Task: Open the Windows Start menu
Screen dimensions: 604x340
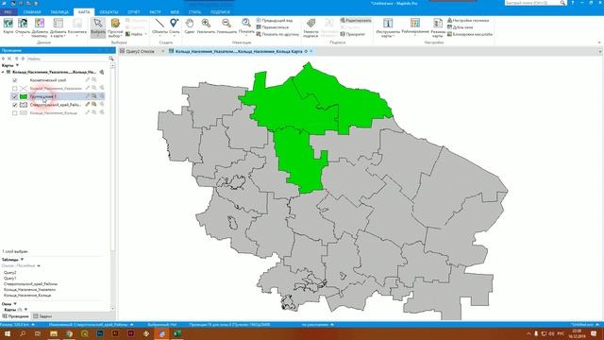Action: coord(8,333)
